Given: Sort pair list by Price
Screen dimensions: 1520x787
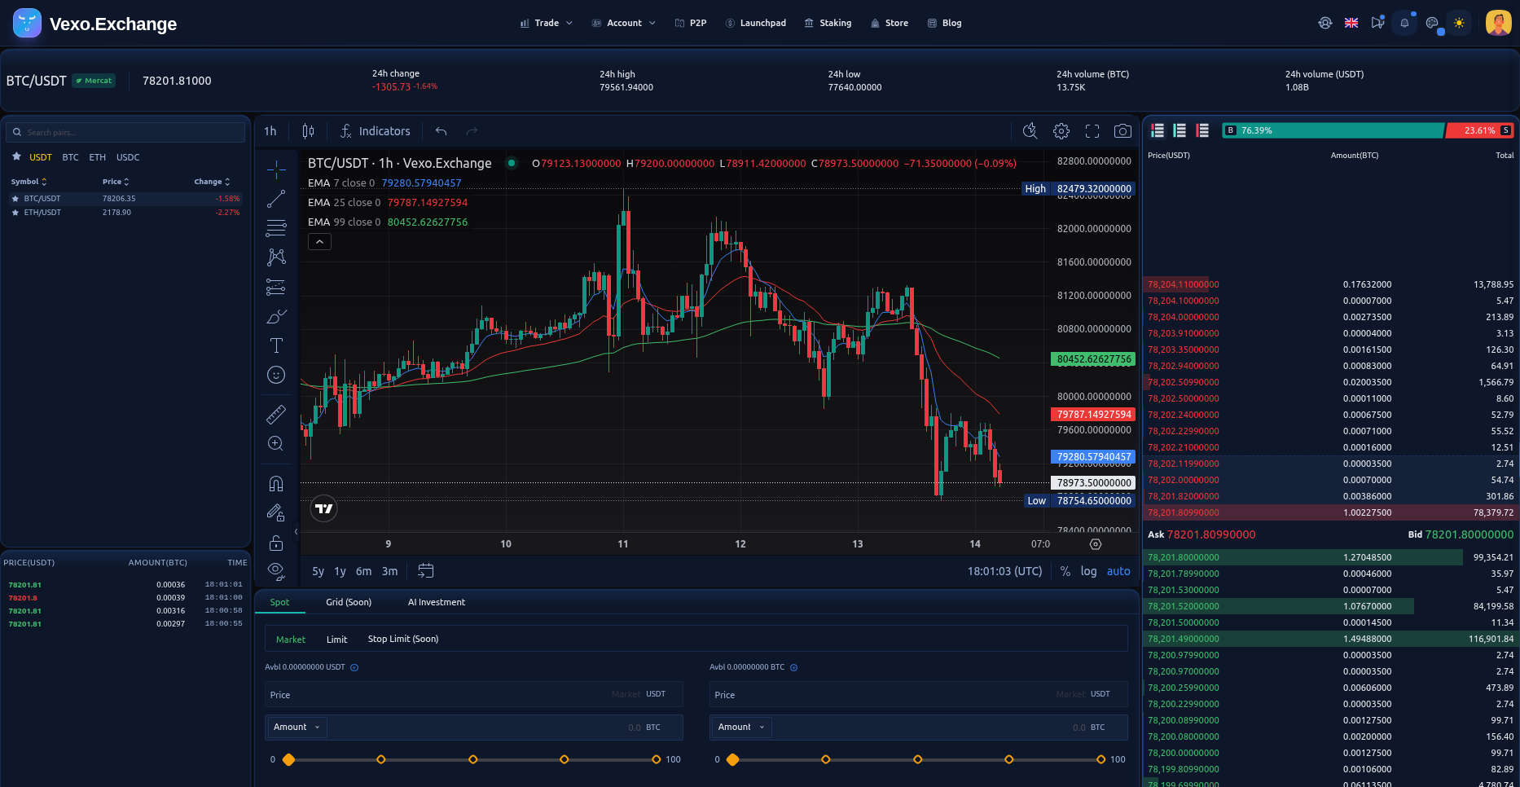Looking at the screenshot, I should [116, 182].
